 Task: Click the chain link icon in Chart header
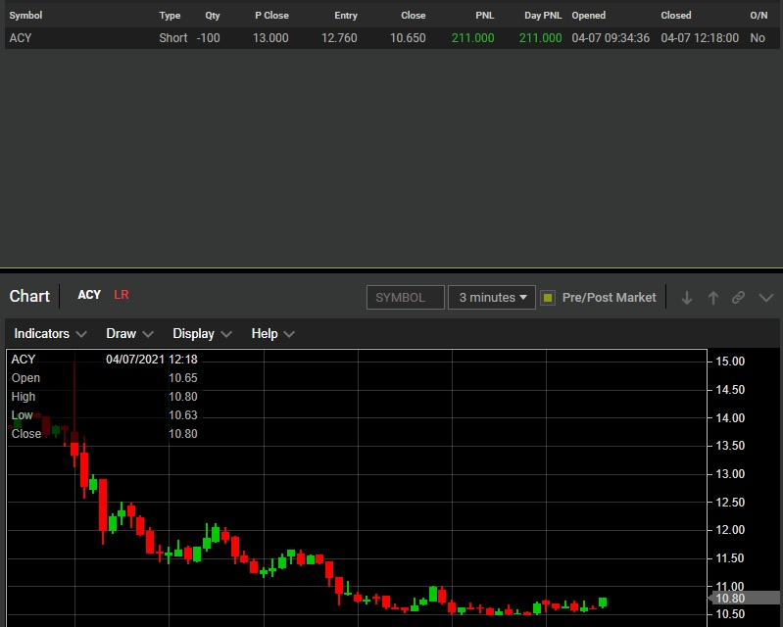(x=738, y=298)
